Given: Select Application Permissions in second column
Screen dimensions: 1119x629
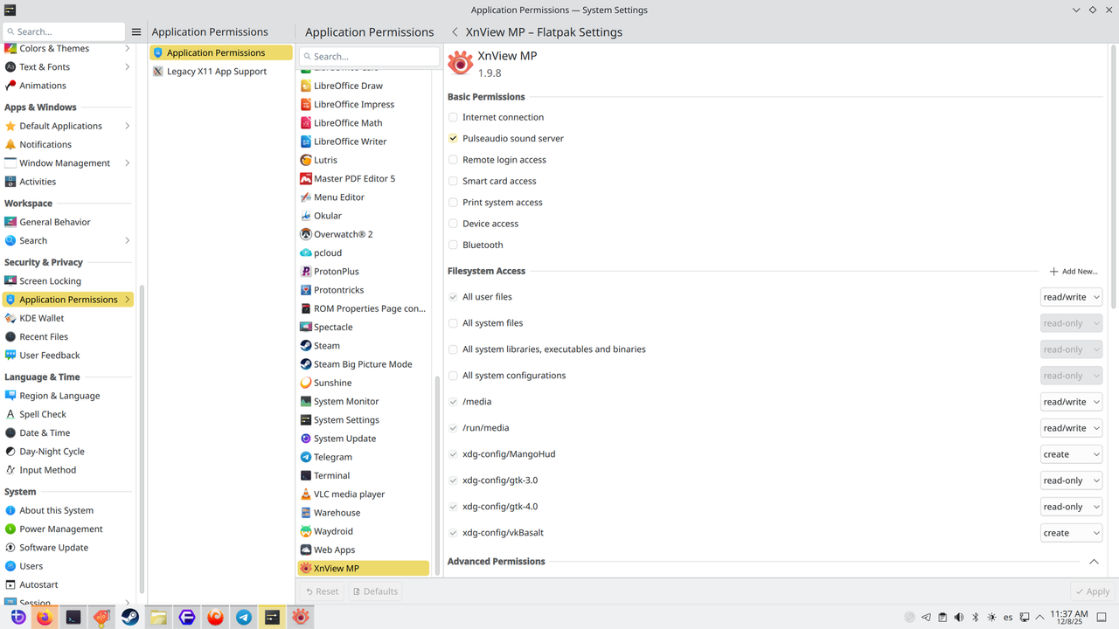Looking at the screenshot, I should 221,52.
